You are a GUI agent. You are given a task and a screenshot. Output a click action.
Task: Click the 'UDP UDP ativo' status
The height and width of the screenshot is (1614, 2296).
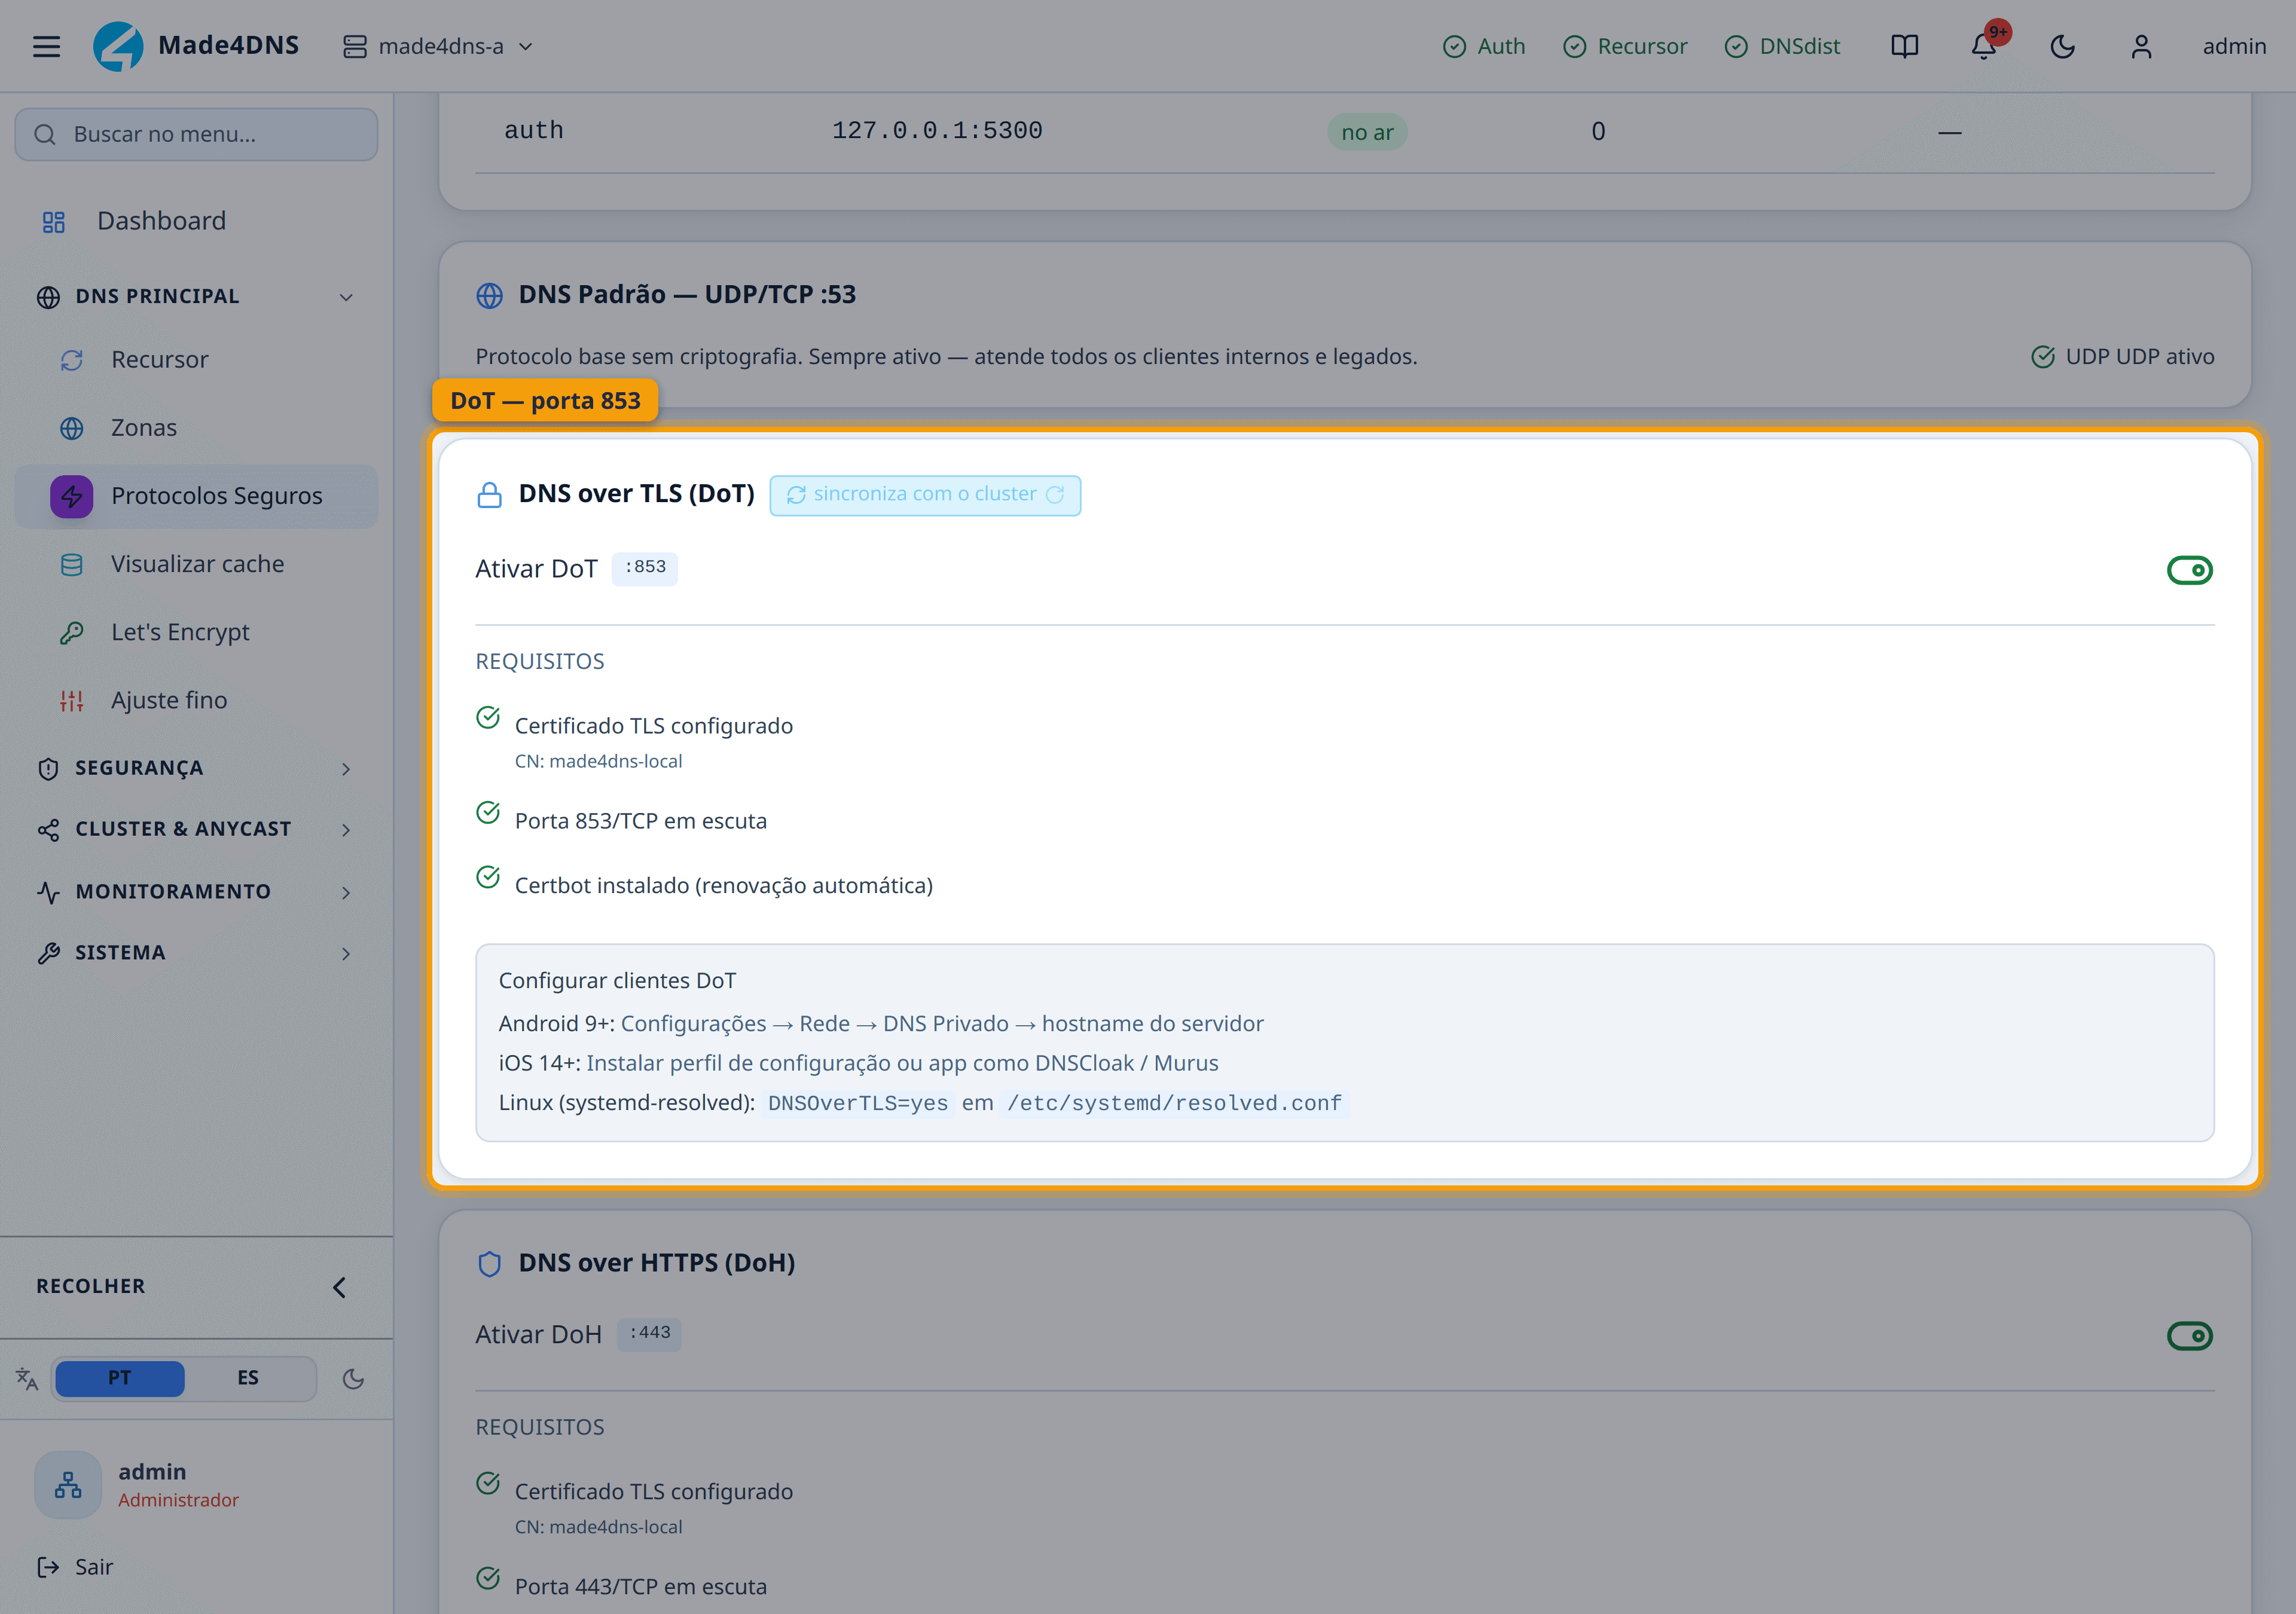2122,357
